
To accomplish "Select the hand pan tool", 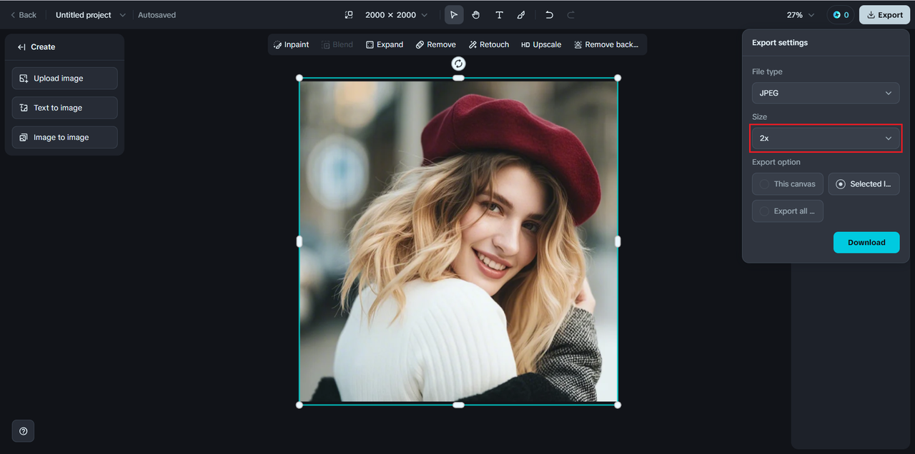I will pos(476,15).
